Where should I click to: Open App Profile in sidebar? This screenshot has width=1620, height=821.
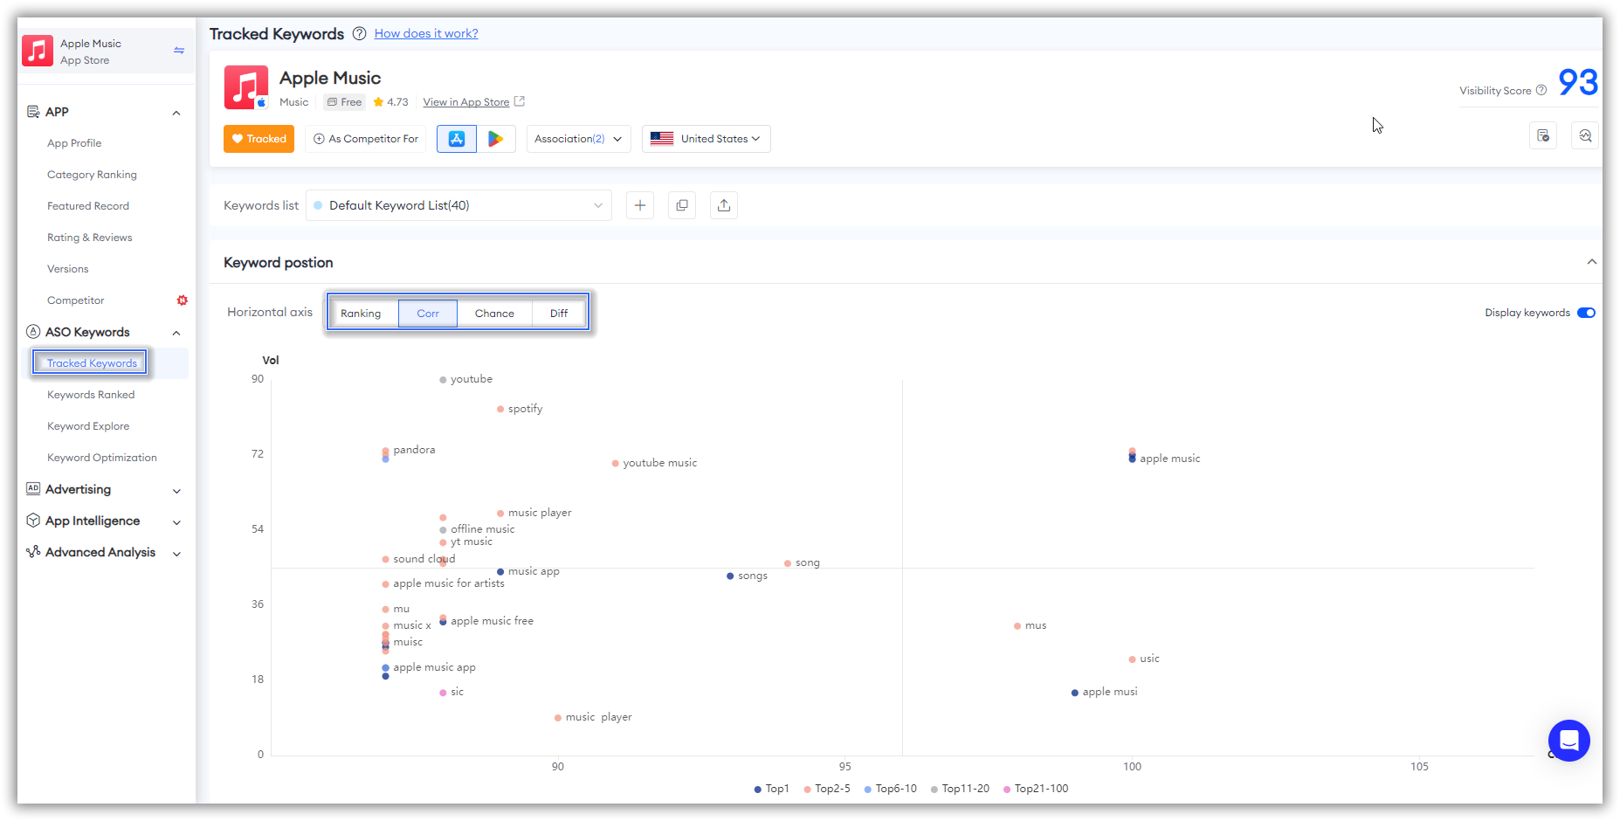click(74, 143)
